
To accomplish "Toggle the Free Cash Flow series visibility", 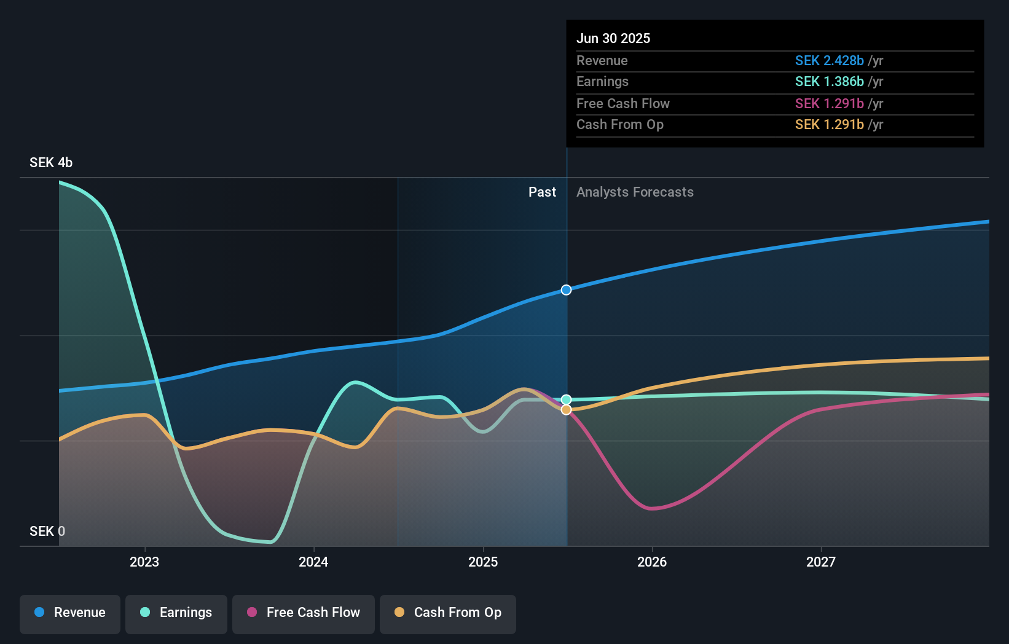I will (x=303, y=613).
